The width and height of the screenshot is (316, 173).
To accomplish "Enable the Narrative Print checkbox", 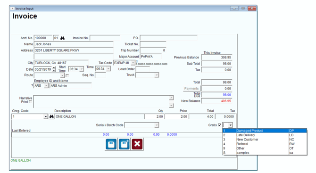I will 30,102.
